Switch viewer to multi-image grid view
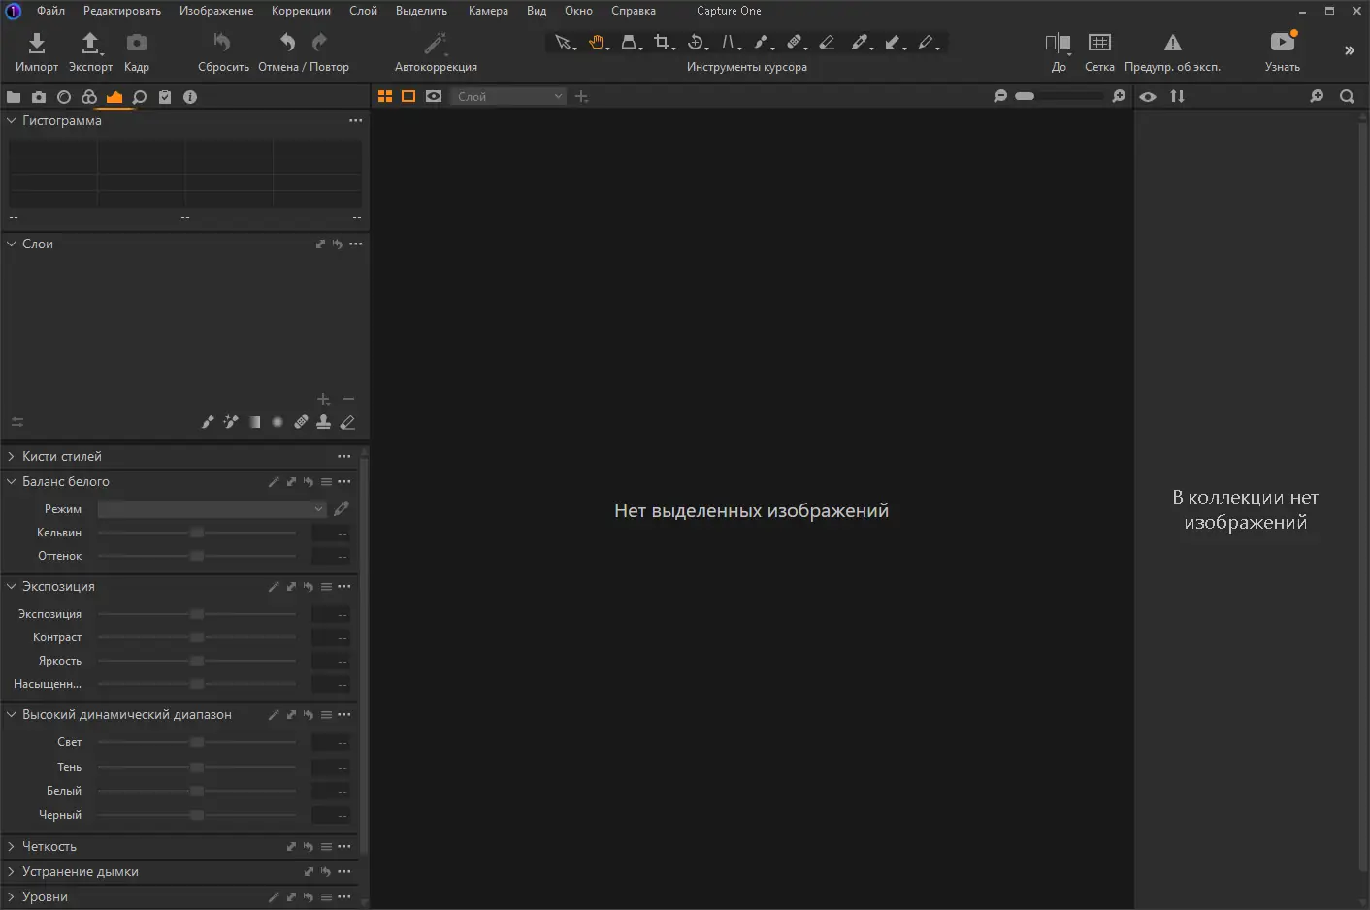This screenshot has width=1370, height=910. [385, 96]
